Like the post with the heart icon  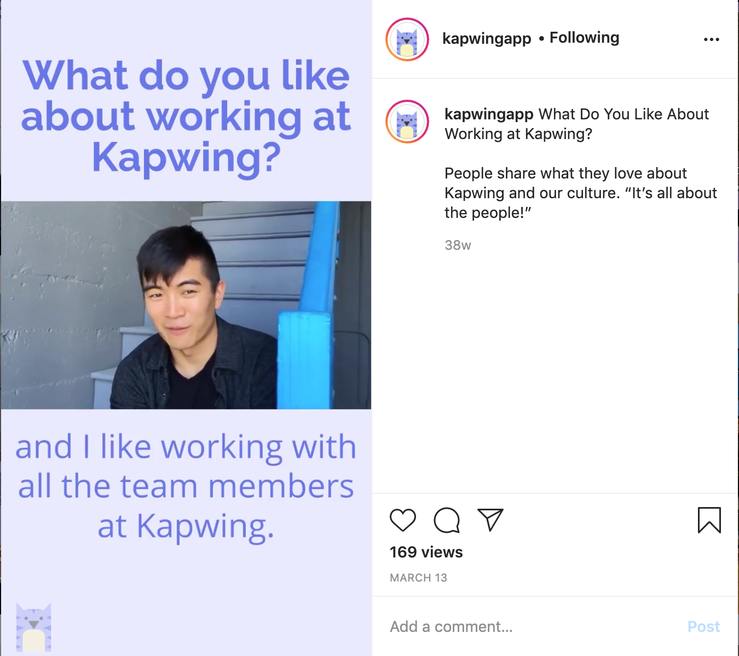pyautogui.click(x=403, y=520)
